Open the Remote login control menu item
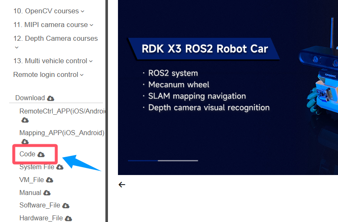Image resolution: width=338 pixels, height=222 pixels. click(x=46, y=75)
